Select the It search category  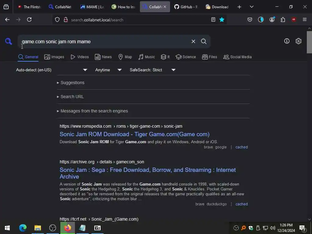(x=165, y=57)
